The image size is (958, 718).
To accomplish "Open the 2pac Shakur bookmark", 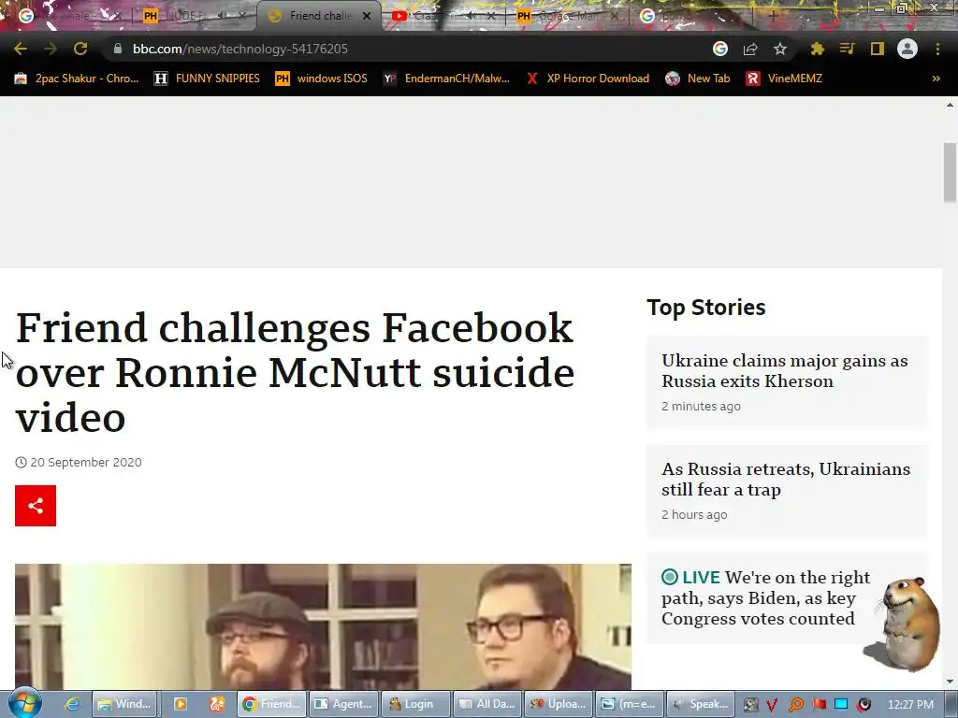I will (x=77, y=79).
